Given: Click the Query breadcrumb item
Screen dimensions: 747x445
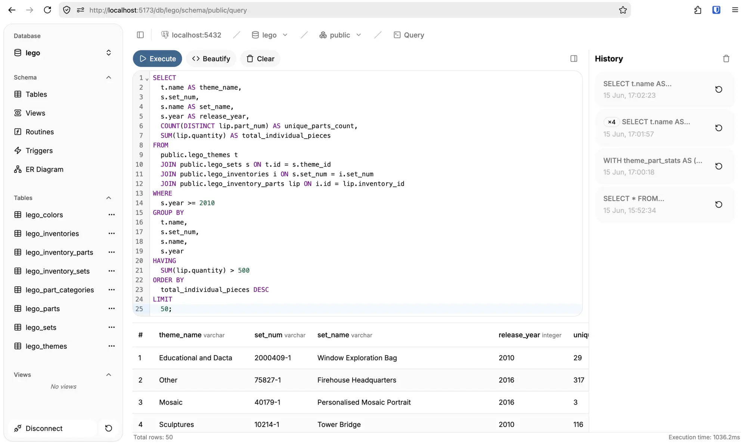Looking at the screenshot, I should [x=409, y=35].
